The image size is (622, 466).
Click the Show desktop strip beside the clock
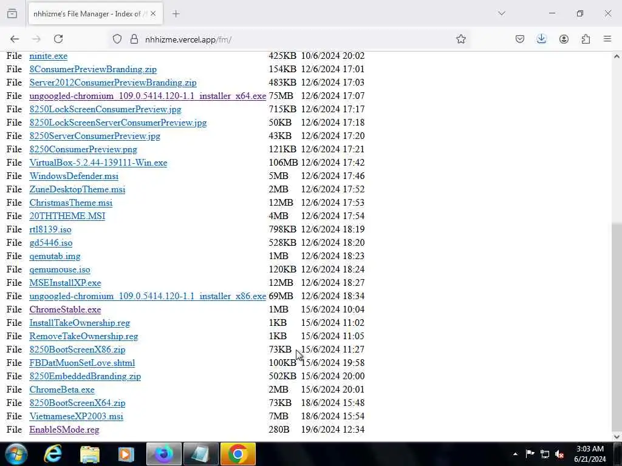(x=617, y=454)
